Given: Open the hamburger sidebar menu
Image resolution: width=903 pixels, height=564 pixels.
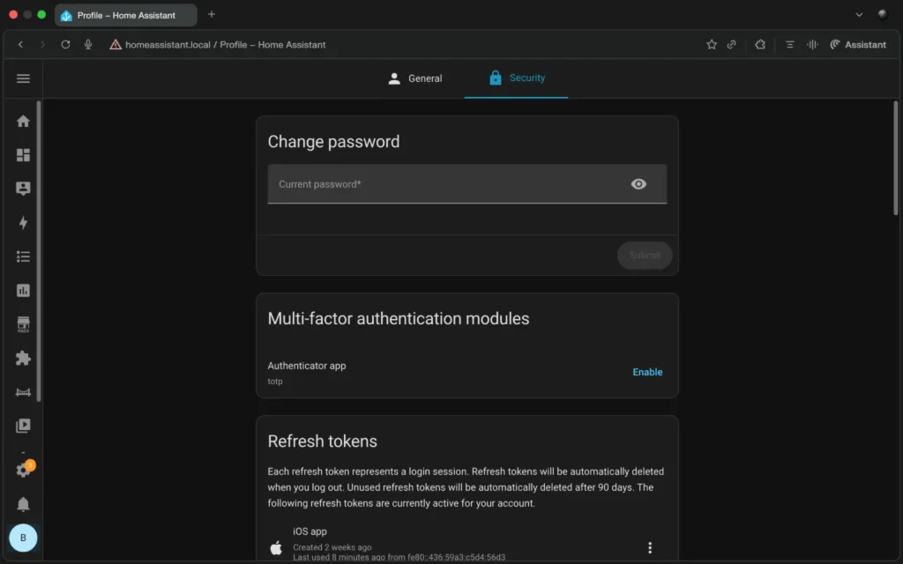Looking at the screenshot, I should pyautogui.click(x=23, y=78).
